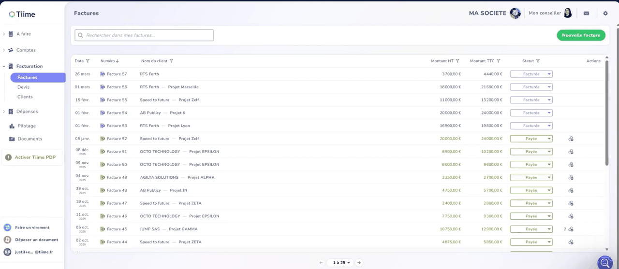Click the AGILYA SOLUTIONS client name
Viewport: 619px width, 269px height.
coord(159,177)
